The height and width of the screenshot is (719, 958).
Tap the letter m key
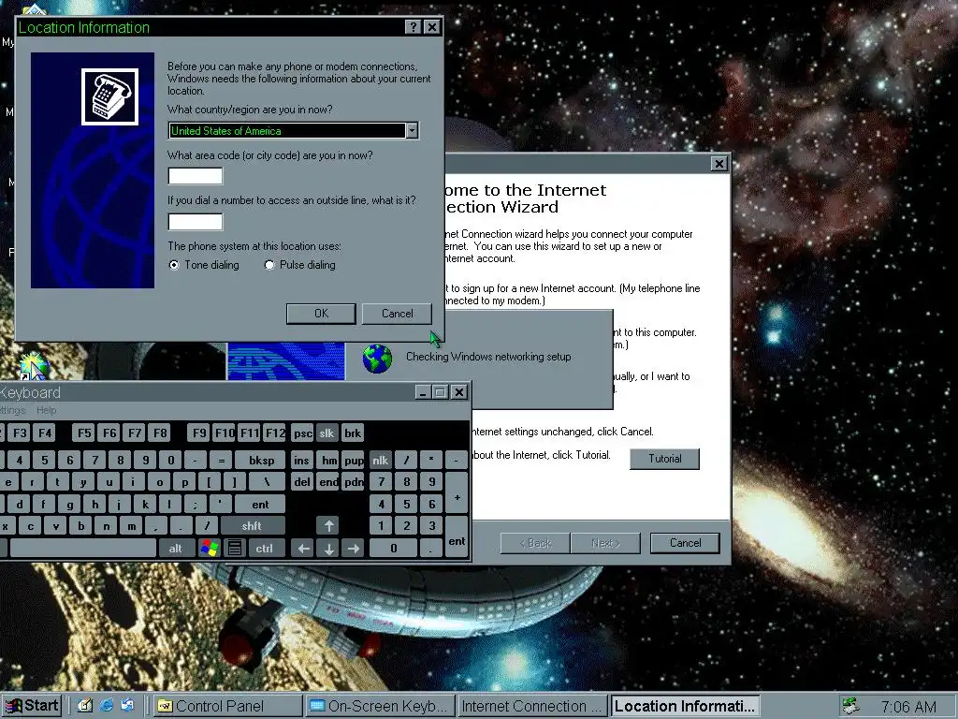tap(131, 526)
